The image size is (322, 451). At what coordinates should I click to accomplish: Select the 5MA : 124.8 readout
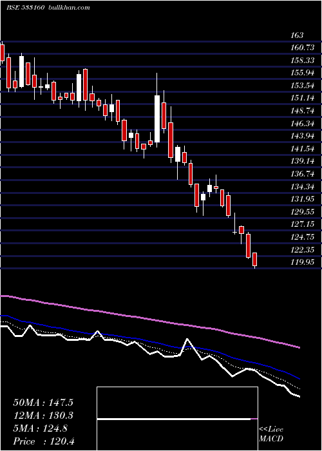[40, 428]
